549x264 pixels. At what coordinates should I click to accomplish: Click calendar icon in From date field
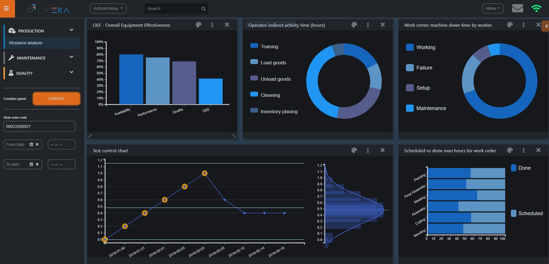tap(31, 144)
